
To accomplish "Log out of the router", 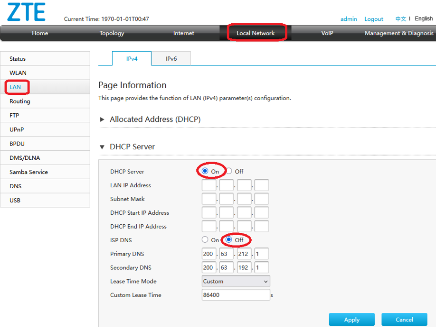I will click(374, 18).
